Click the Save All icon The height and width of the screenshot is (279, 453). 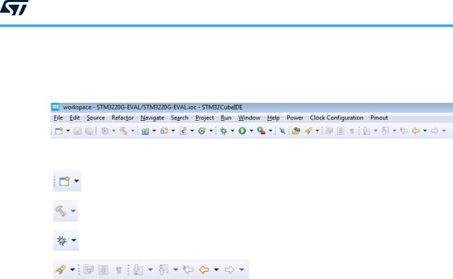(x=89, y=131)
